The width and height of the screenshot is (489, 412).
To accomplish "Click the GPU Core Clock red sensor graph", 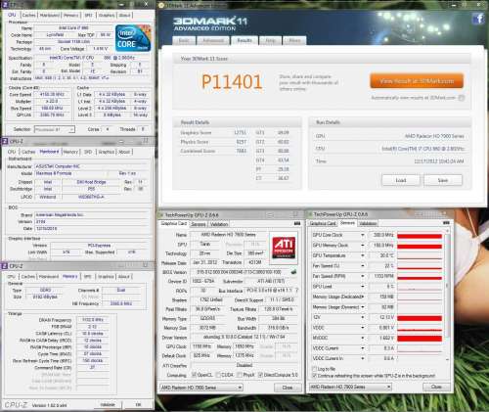I will click(x=420, y=235).
